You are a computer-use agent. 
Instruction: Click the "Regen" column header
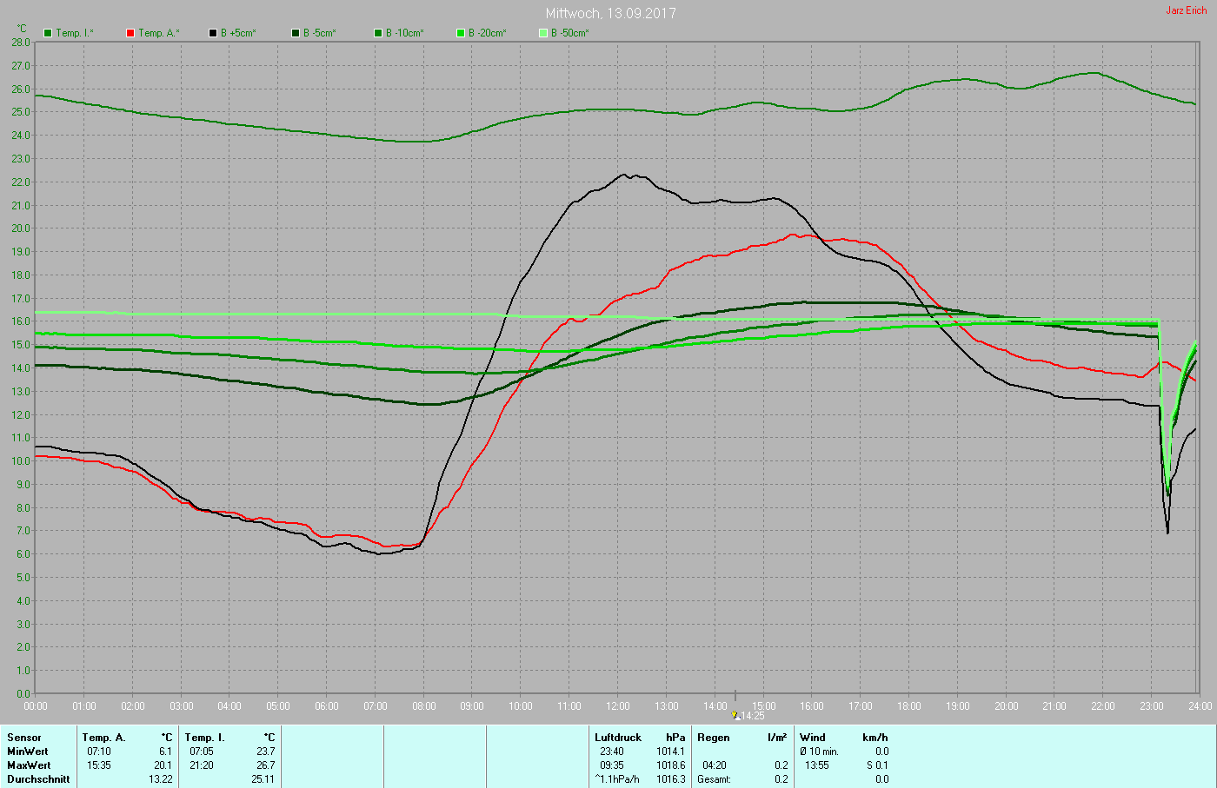(x=714, y=738)
